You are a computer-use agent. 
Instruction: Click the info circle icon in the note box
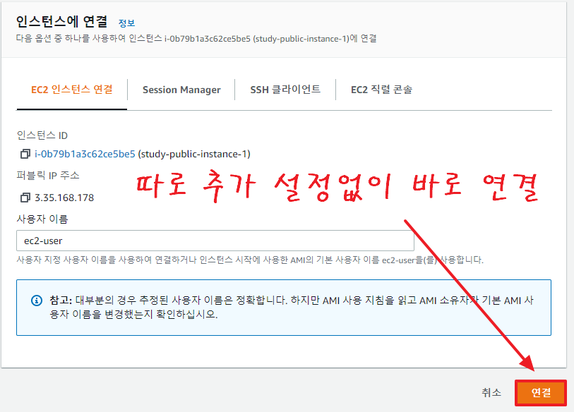(x=36, y=301)
